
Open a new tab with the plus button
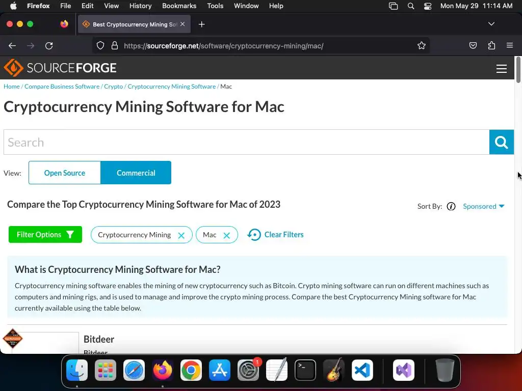[201, 24]
